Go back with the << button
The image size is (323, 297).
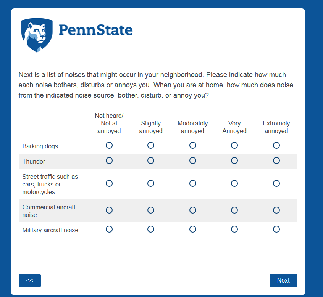pos(30,280)
